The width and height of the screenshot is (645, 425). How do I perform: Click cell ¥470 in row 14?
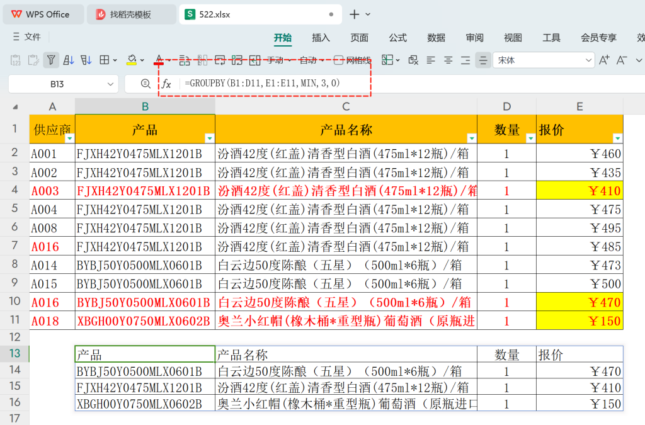(579, 371)
